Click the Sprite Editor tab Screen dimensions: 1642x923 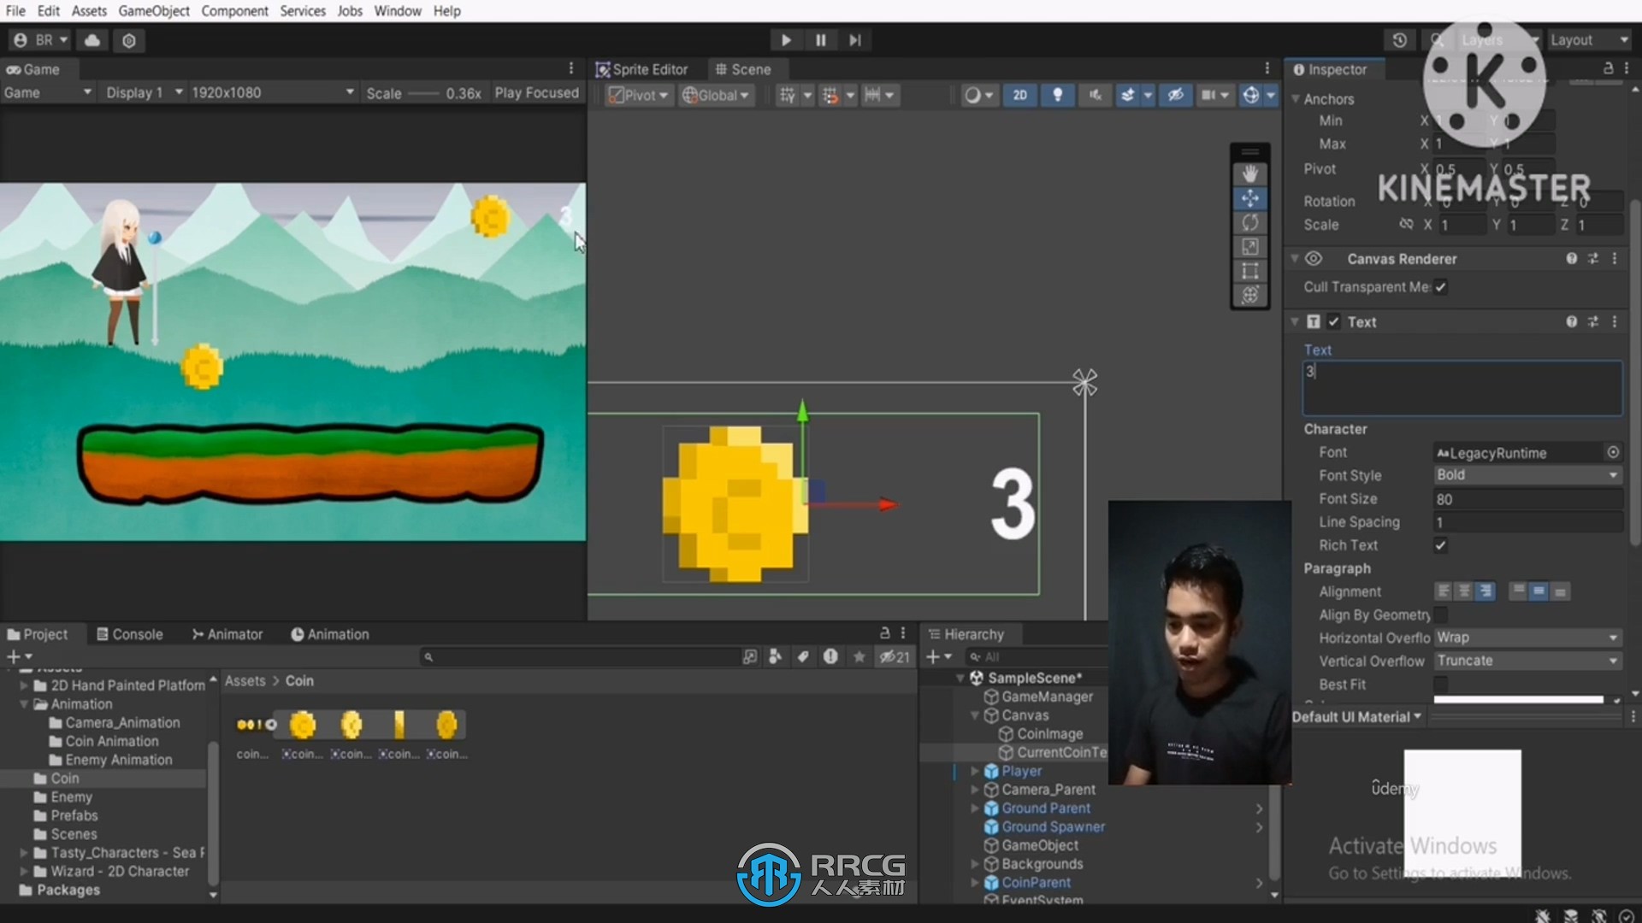pyautogui.click(x=648, y=68)
